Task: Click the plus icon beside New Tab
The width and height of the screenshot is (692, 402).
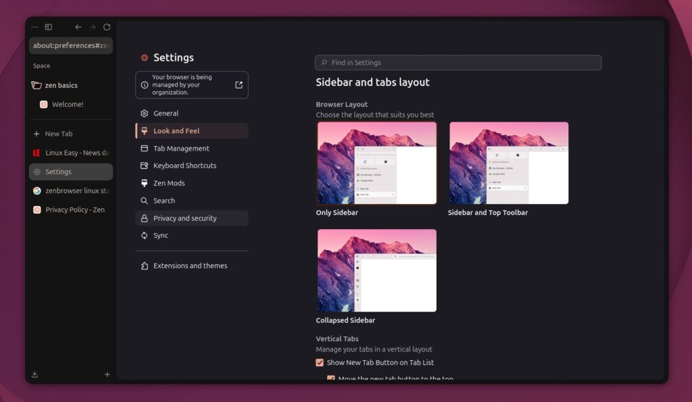Action: click(36, 134)
